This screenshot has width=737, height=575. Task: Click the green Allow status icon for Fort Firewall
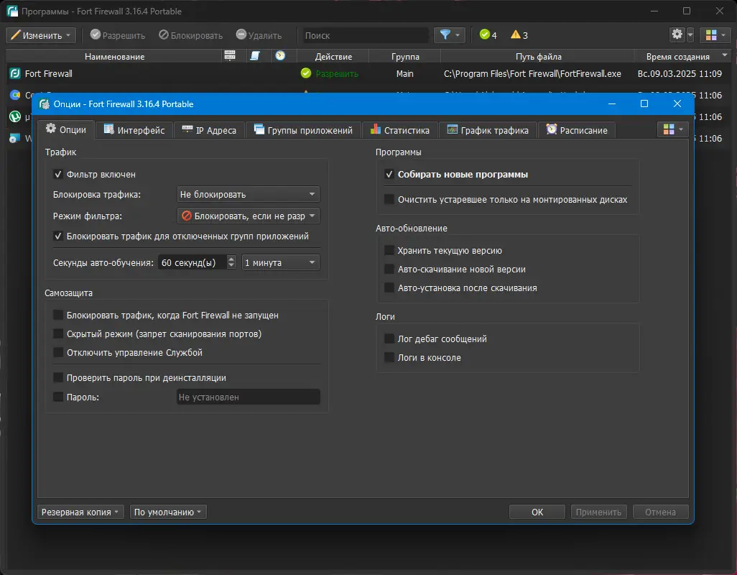[306, 73]
